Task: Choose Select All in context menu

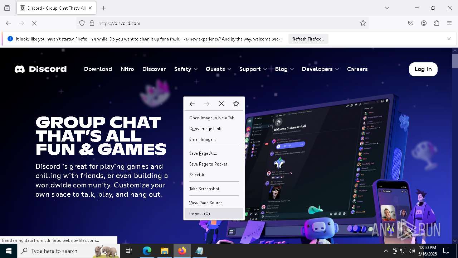Action: tap(214, 175)
